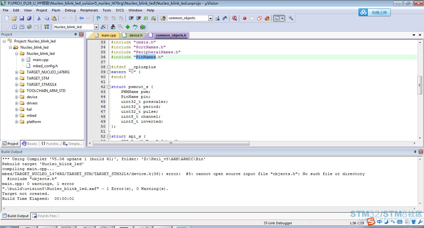Open the Pack Installer icon
The height and width of the screenshot is (228, 424).
click(143, 27)
